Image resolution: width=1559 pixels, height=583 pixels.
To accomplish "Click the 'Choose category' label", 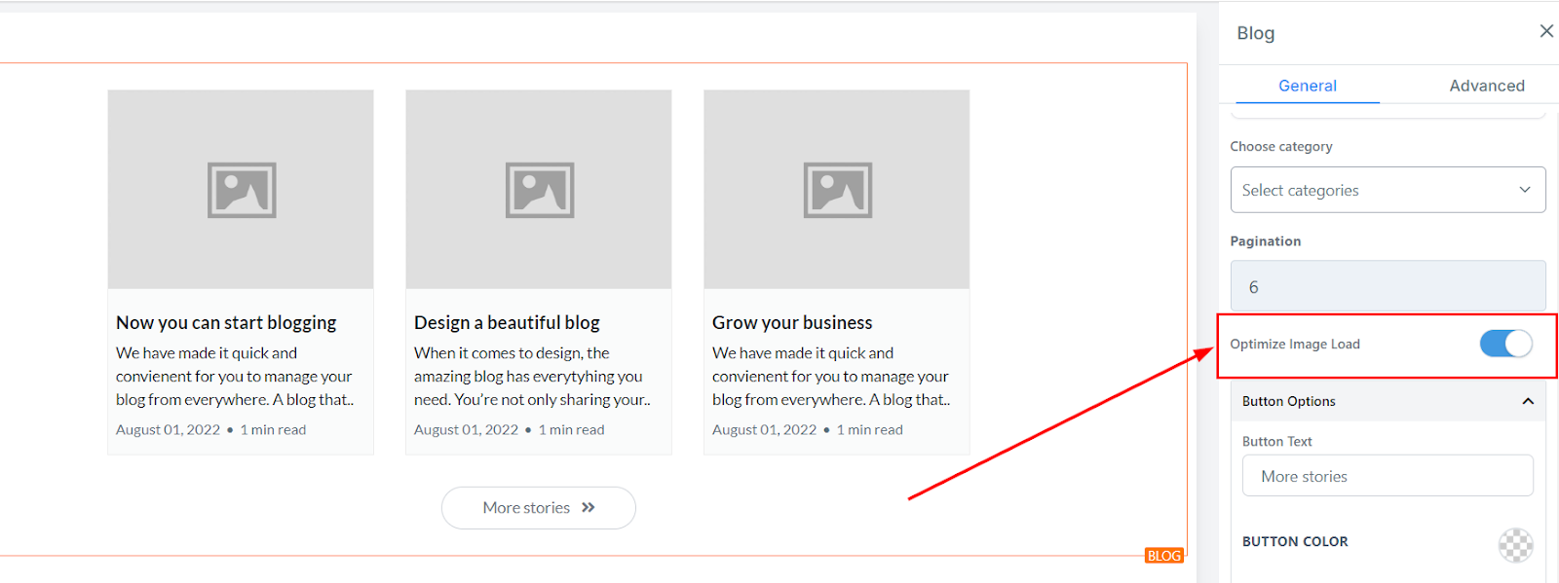I will pyautogui.click(x=1281, y=146).
